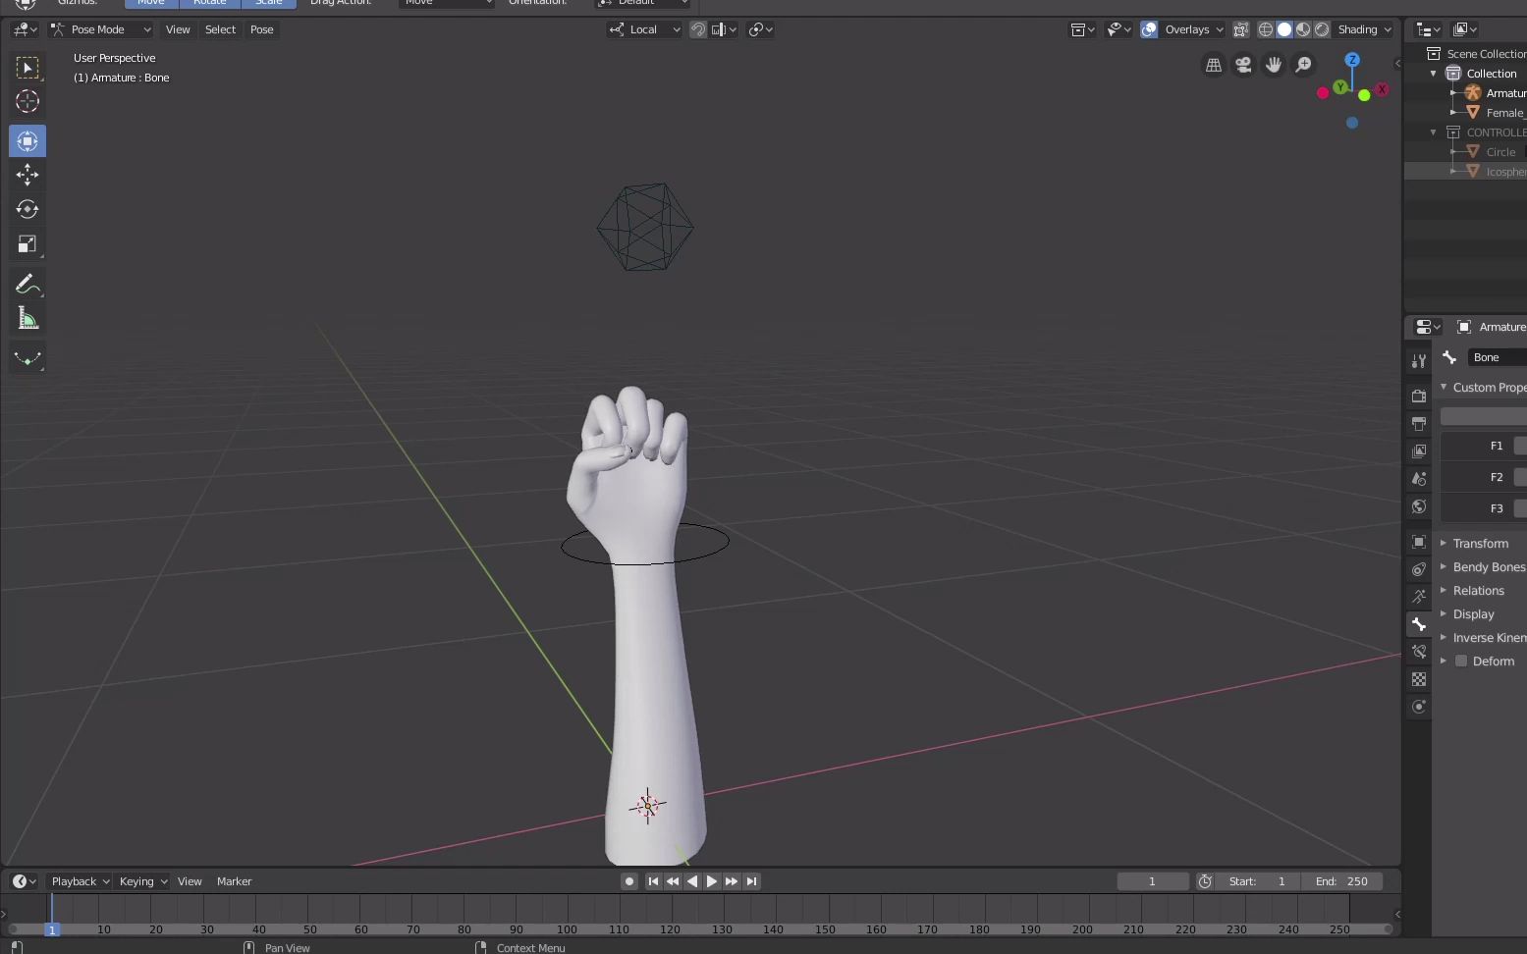The height and width of the screenshot is (954, 1527).
Task: Open the Bone Constraints properties tab
Action: click(1419, 652)
